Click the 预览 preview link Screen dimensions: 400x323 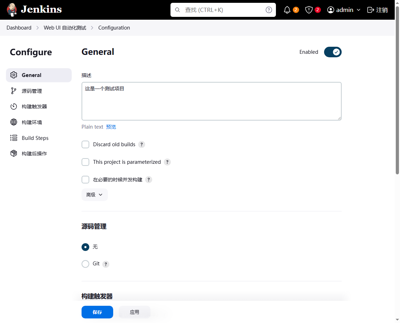111,127
